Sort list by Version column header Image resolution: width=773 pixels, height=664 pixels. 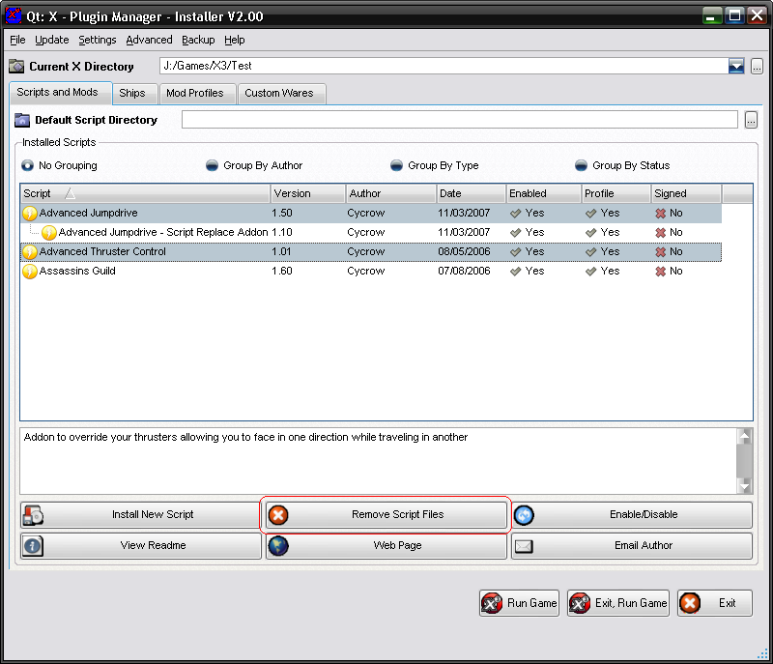coord(308,193)
